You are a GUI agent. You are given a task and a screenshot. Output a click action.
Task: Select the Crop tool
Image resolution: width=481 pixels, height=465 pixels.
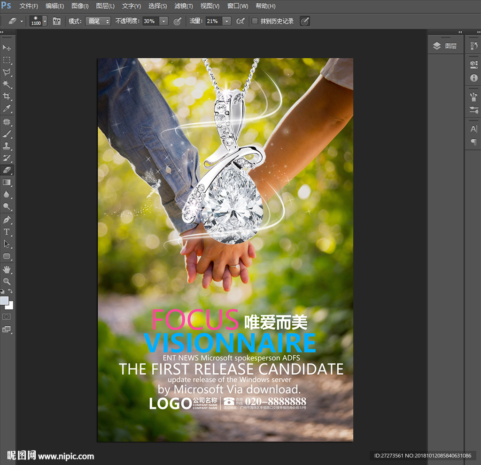[x=7, y=96]
